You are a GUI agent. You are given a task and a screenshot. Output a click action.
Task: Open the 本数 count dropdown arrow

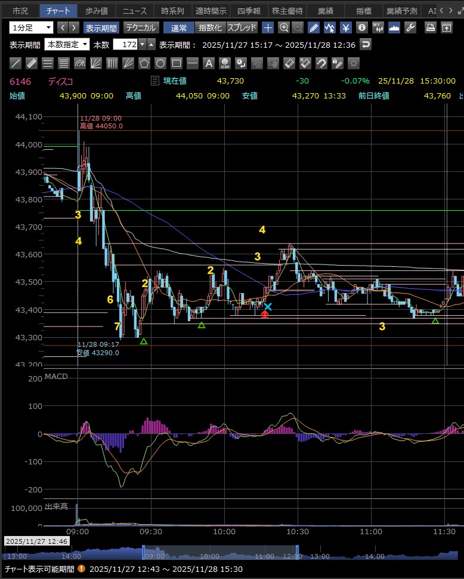point(142,45)
